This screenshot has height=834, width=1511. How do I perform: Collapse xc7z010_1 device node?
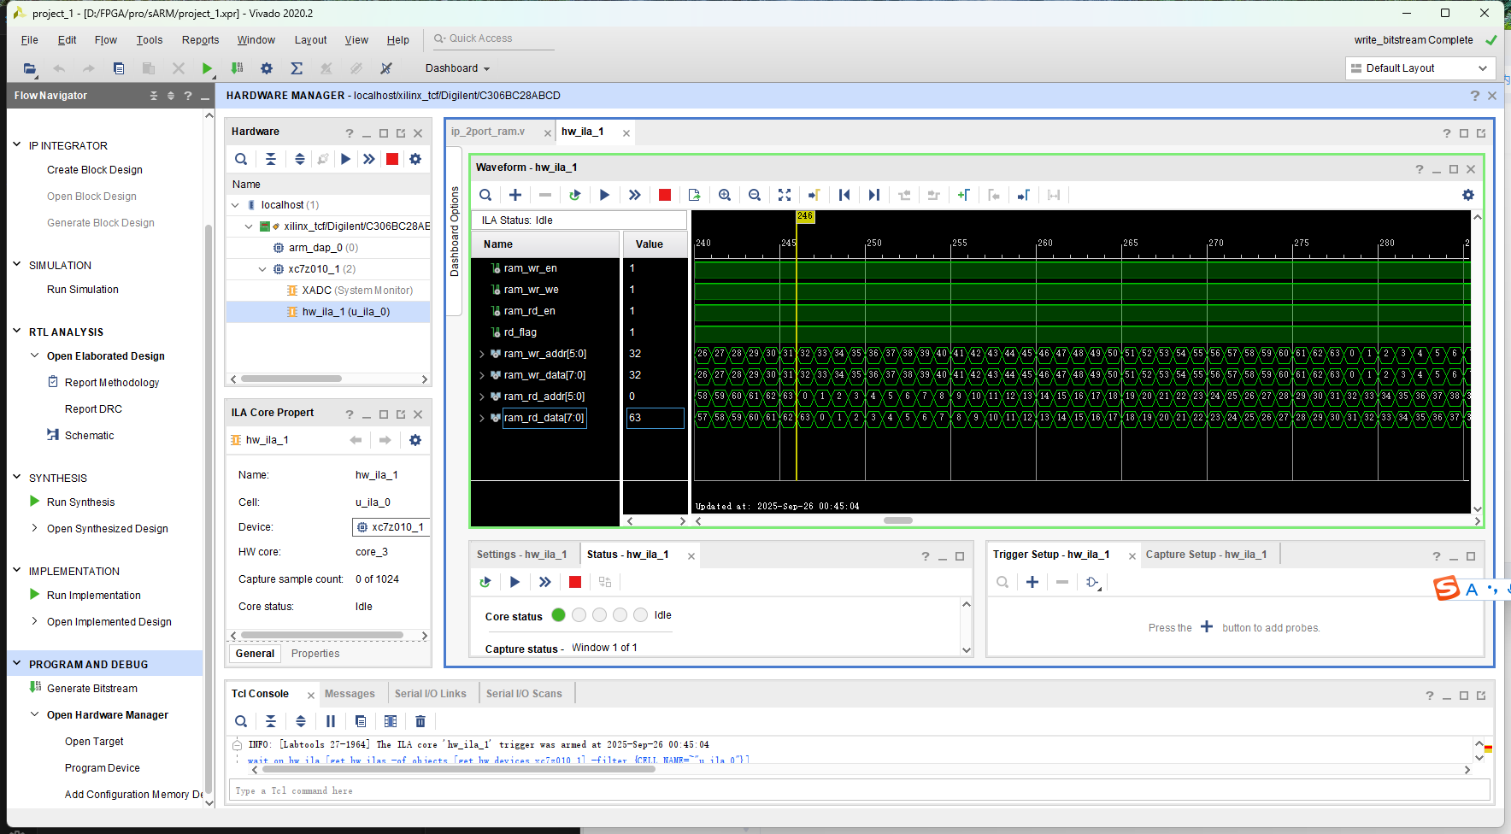(262, 269)
